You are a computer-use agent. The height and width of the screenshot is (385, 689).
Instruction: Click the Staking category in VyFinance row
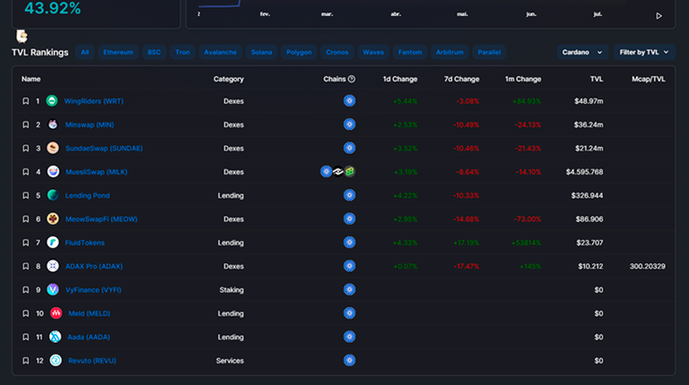click(x=231, y=290)
